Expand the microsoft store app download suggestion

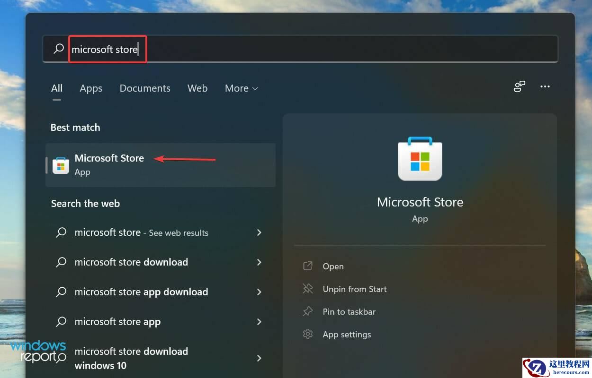point(259,292)
